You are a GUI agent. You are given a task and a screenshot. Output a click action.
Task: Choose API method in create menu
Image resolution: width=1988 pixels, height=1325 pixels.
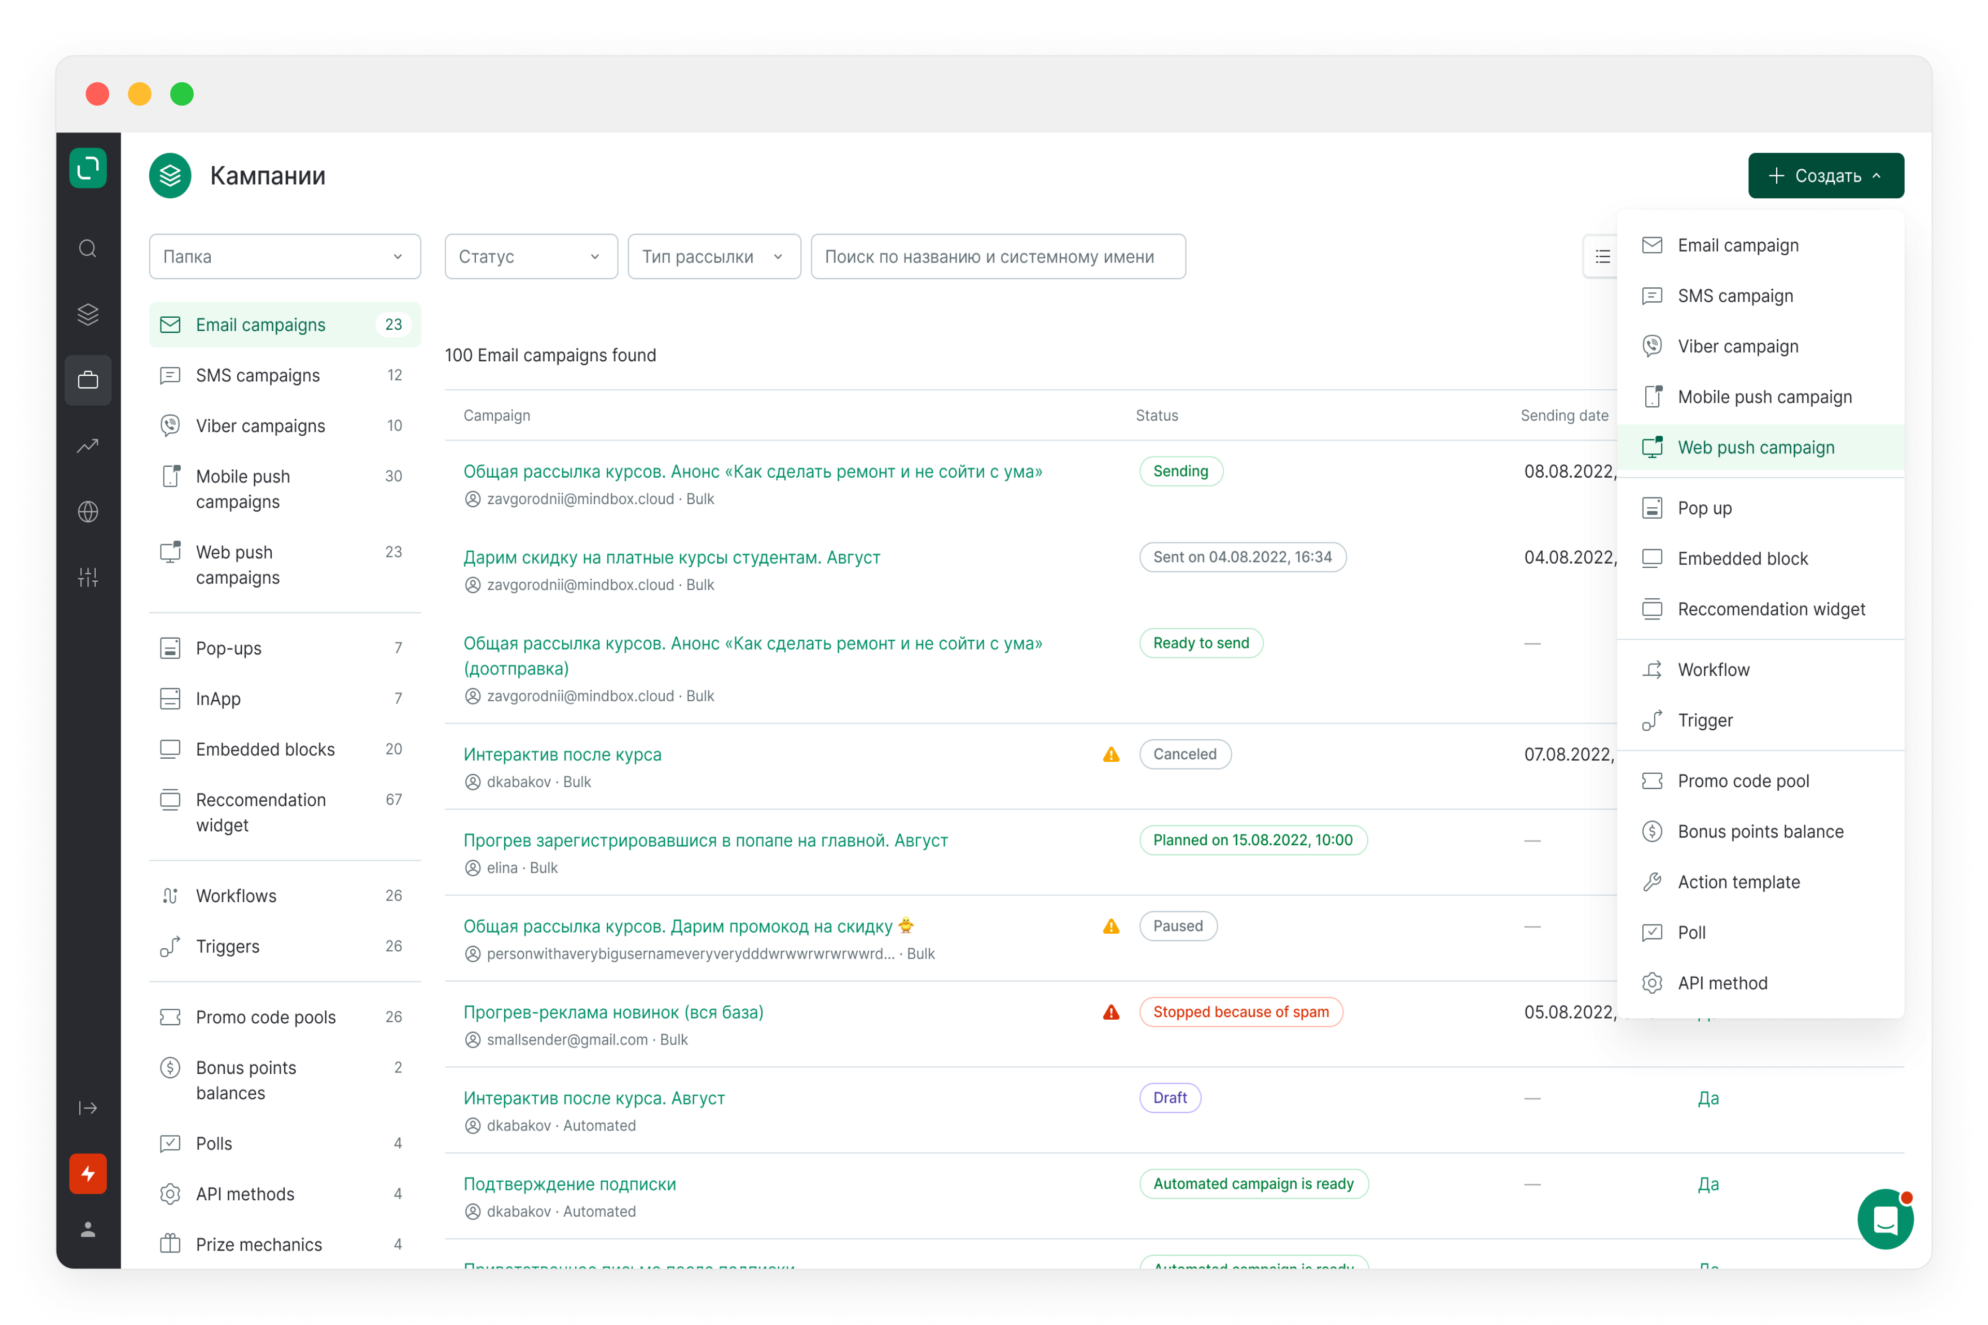pos(1761,983)
